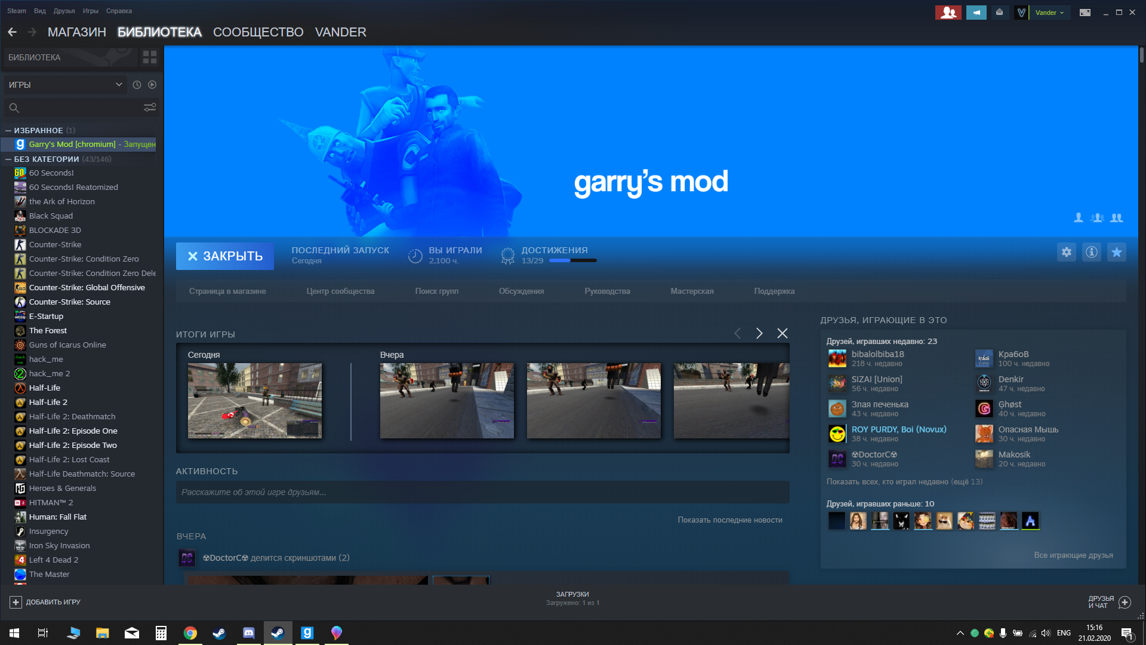
Task: Open the ИГРЫ library filter dropdown
Action: (x=64, y=85)
